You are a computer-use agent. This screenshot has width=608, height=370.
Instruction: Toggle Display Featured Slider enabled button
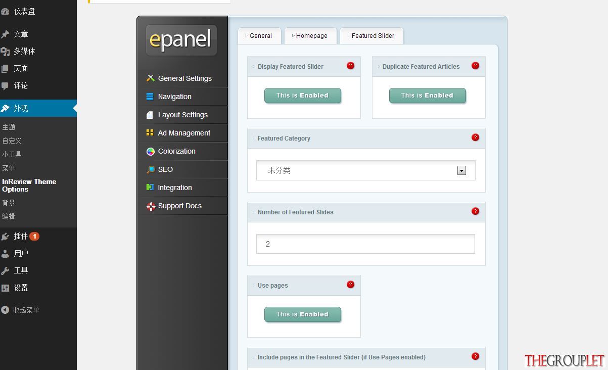303,96
